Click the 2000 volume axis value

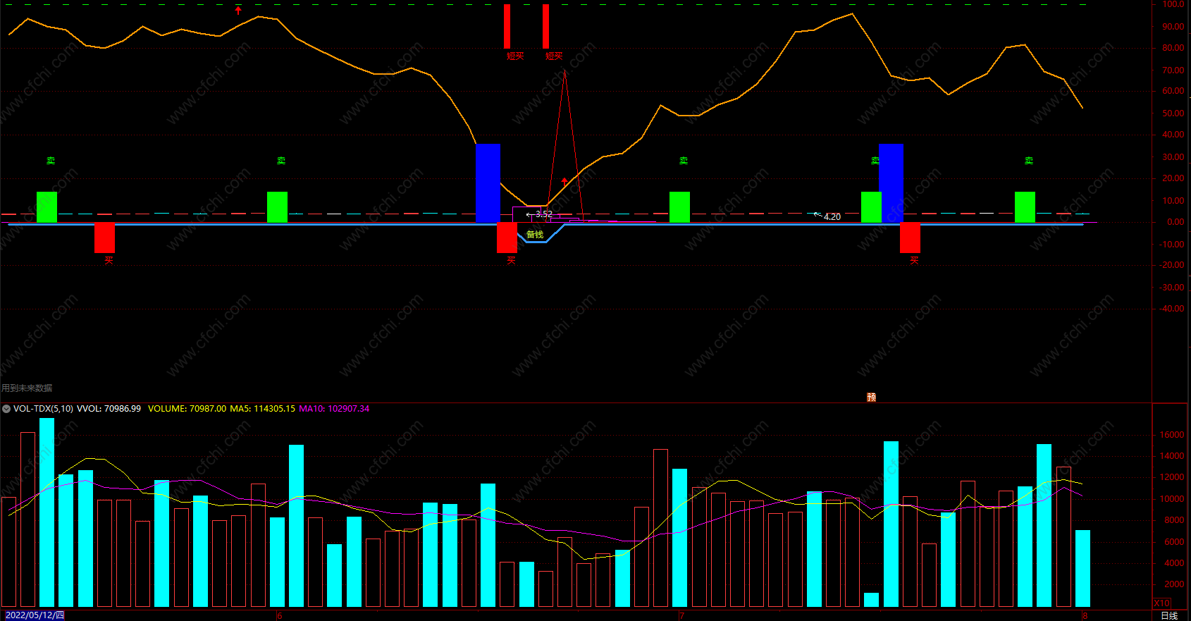[x=1174, y=584]
